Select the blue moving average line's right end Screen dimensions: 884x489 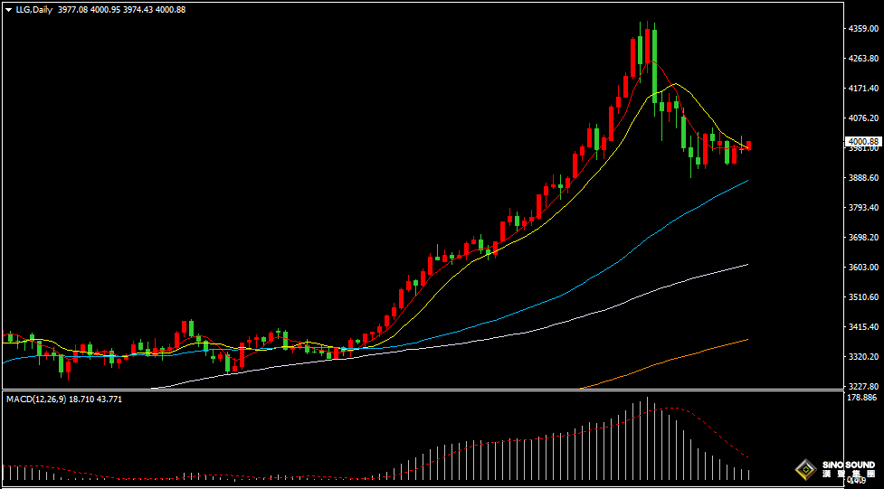[x=746, y=182]
